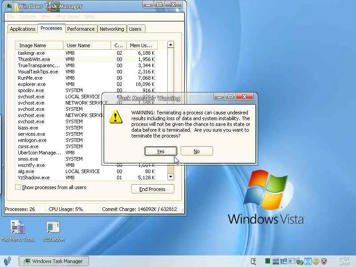Select the csrss.exe process
This screenshot has width=356, height=267.
click(59, 146)
